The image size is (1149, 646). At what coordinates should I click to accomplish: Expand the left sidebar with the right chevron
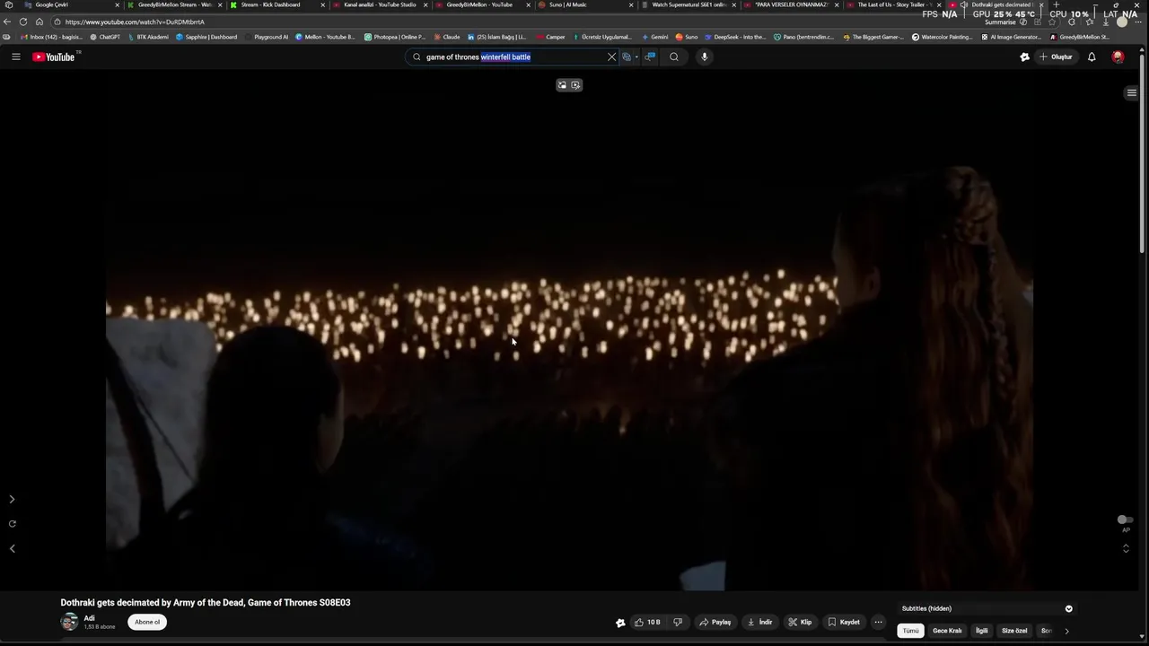pos(12,499)
